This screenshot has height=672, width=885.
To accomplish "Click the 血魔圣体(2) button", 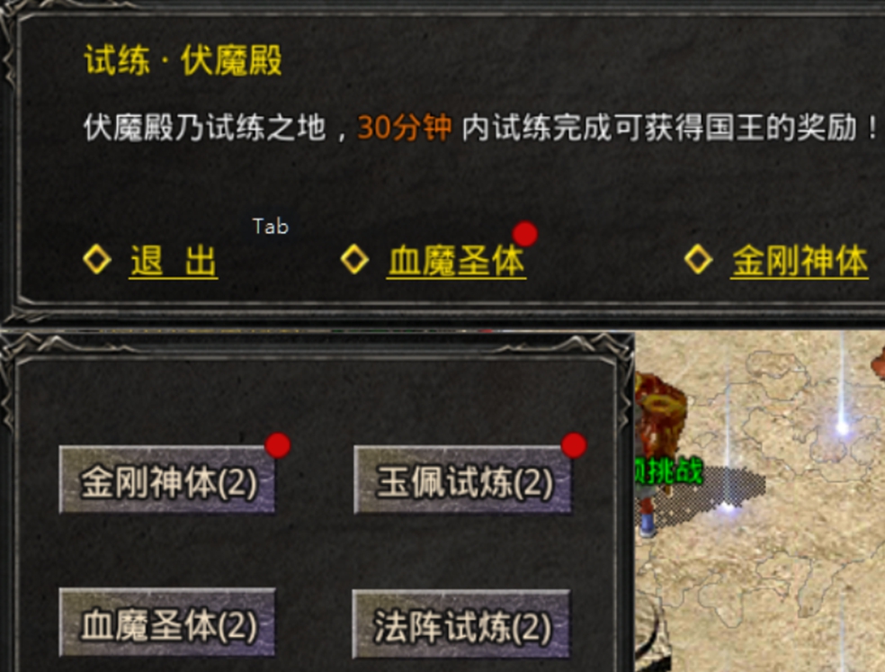I will 167,623.
